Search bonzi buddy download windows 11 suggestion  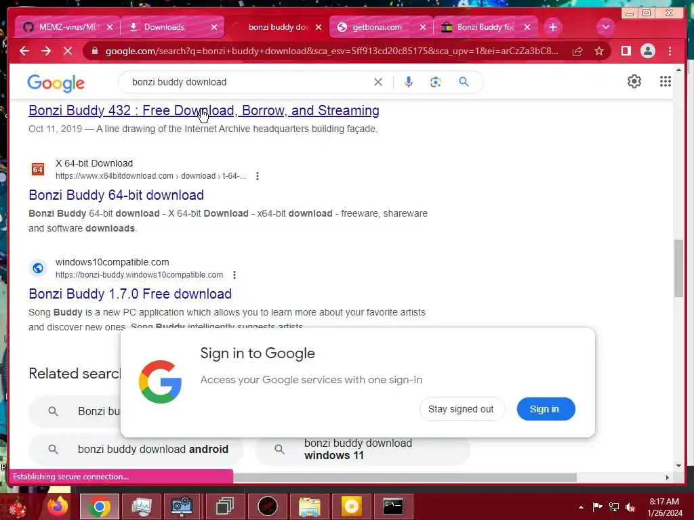point(363,450)
